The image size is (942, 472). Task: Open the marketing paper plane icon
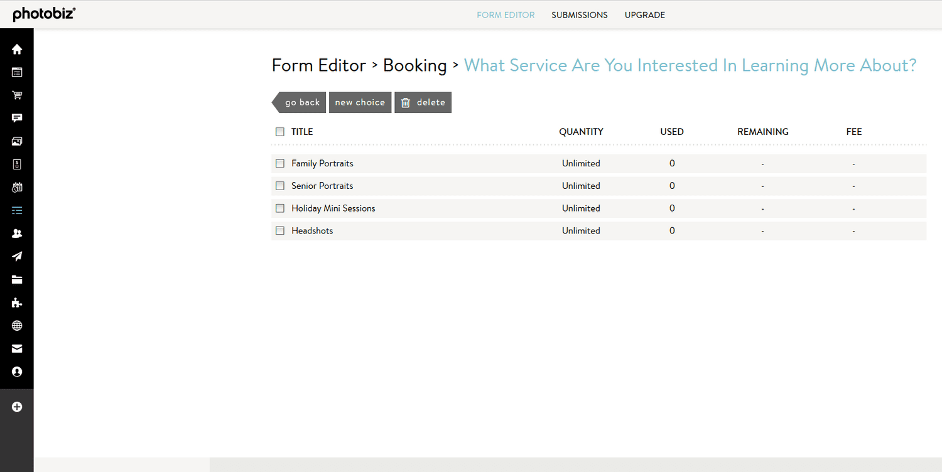coord(17,256)
